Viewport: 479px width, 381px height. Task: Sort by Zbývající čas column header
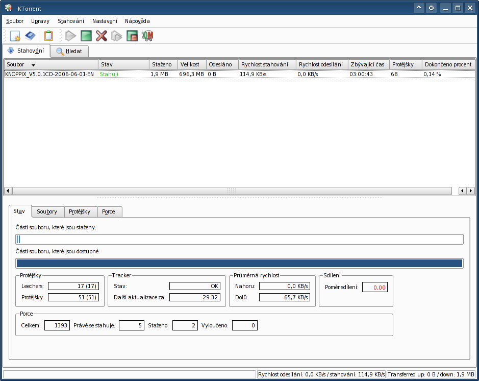[368, 64]
